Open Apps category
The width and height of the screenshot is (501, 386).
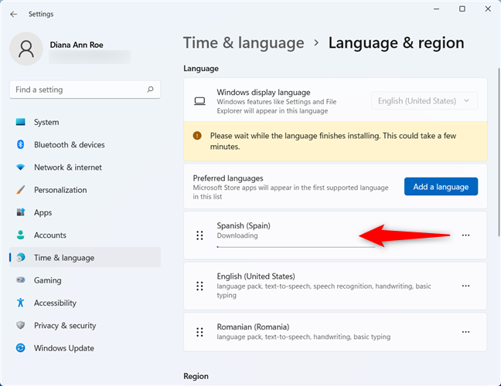(x=85, y=212)
